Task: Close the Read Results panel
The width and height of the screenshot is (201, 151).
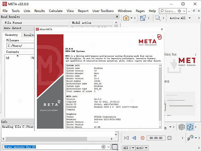Action: click(x=117, y=16)
